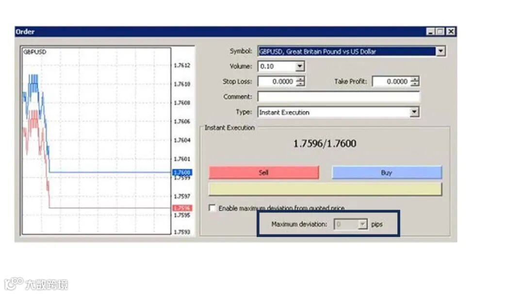The width and height of the screenshot is (524, 294).
Task: Close the Order window
Action: click(x=451, y=31)
